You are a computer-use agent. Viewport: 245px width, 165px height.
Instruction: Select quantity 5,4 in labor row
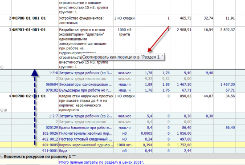(x=150, y=116)
